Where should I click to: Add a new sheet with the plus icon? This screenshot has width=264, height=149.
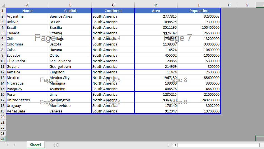pyautogui.click(x=56, y=145)
